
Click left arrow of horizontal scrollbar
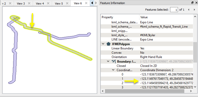point(102,91)
